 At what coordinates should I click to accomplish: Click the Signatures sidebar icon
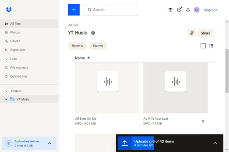(x=6, y=50)
